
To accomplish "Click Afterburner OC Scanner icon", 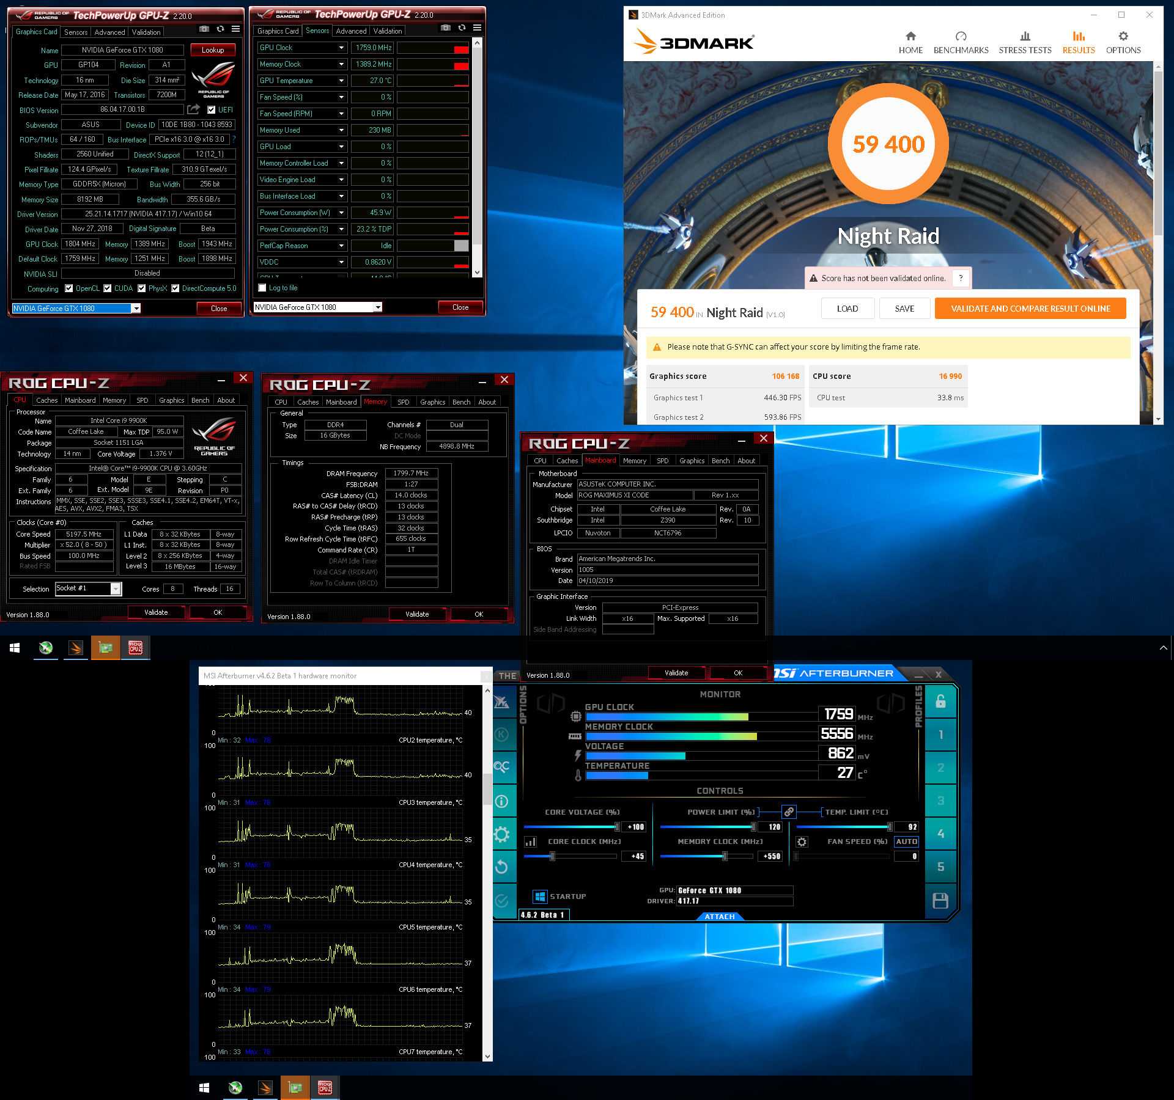I will 501,767.
